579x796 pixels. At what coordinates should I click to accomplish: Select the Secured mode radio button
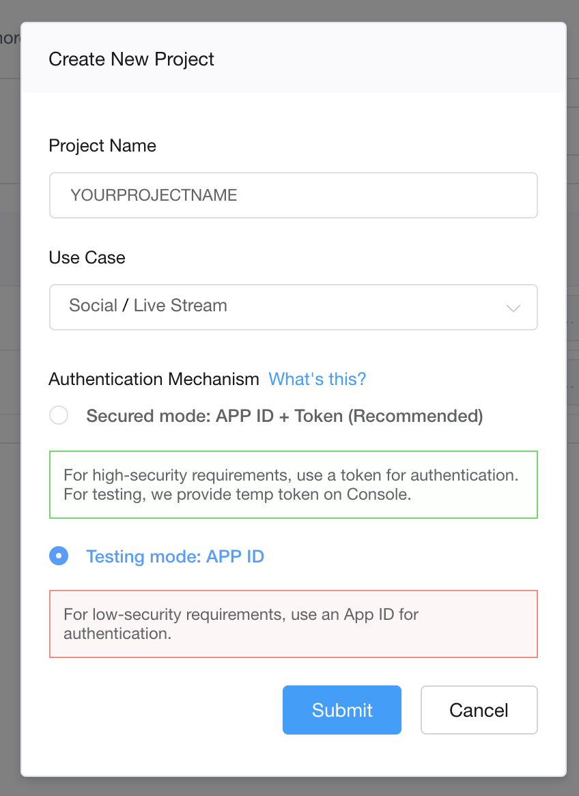59,416
